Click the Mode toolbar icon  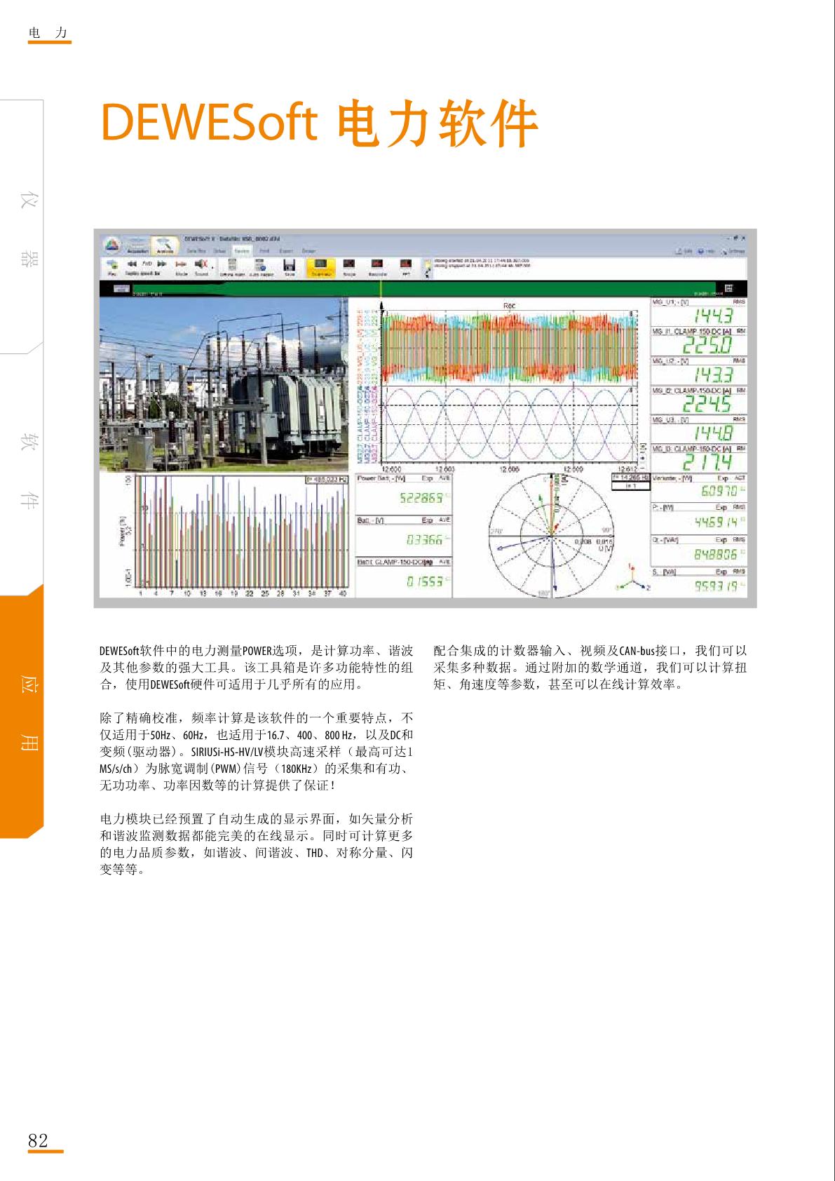(182, 266)
